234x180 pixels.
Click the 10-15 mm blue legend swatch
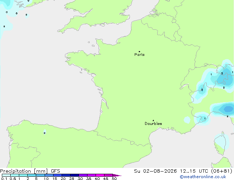(x=49, y=175)
